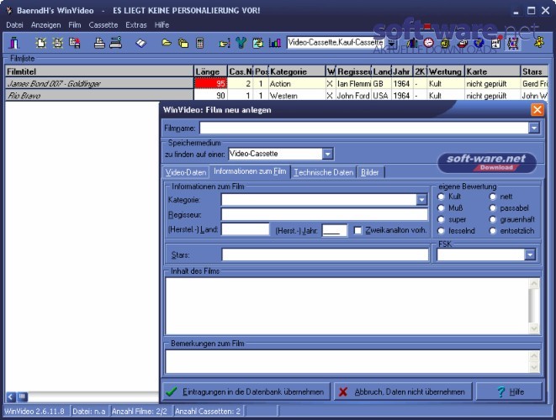This screenshot has width=556, height=420.
Task: Select the Kult rating radio button
Action: pos(441,197)
